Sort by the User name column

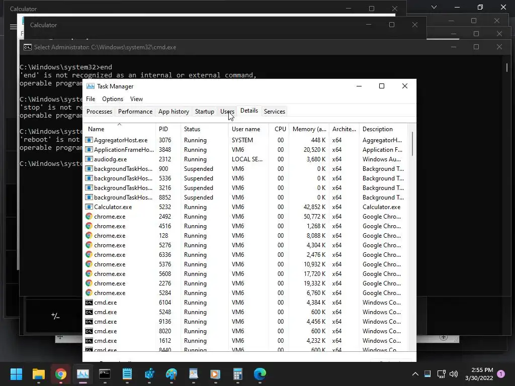pyautogui.click(x=248, y=129)
